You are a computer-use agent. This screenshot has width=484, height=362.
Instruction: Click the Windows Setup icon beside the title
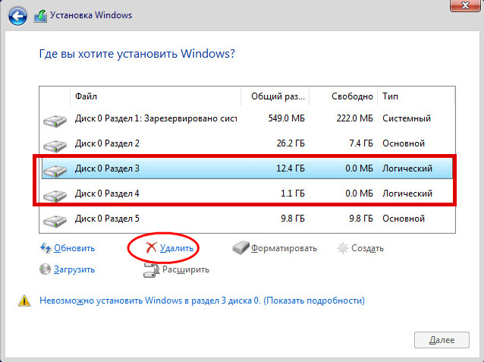tap(40, 16)
